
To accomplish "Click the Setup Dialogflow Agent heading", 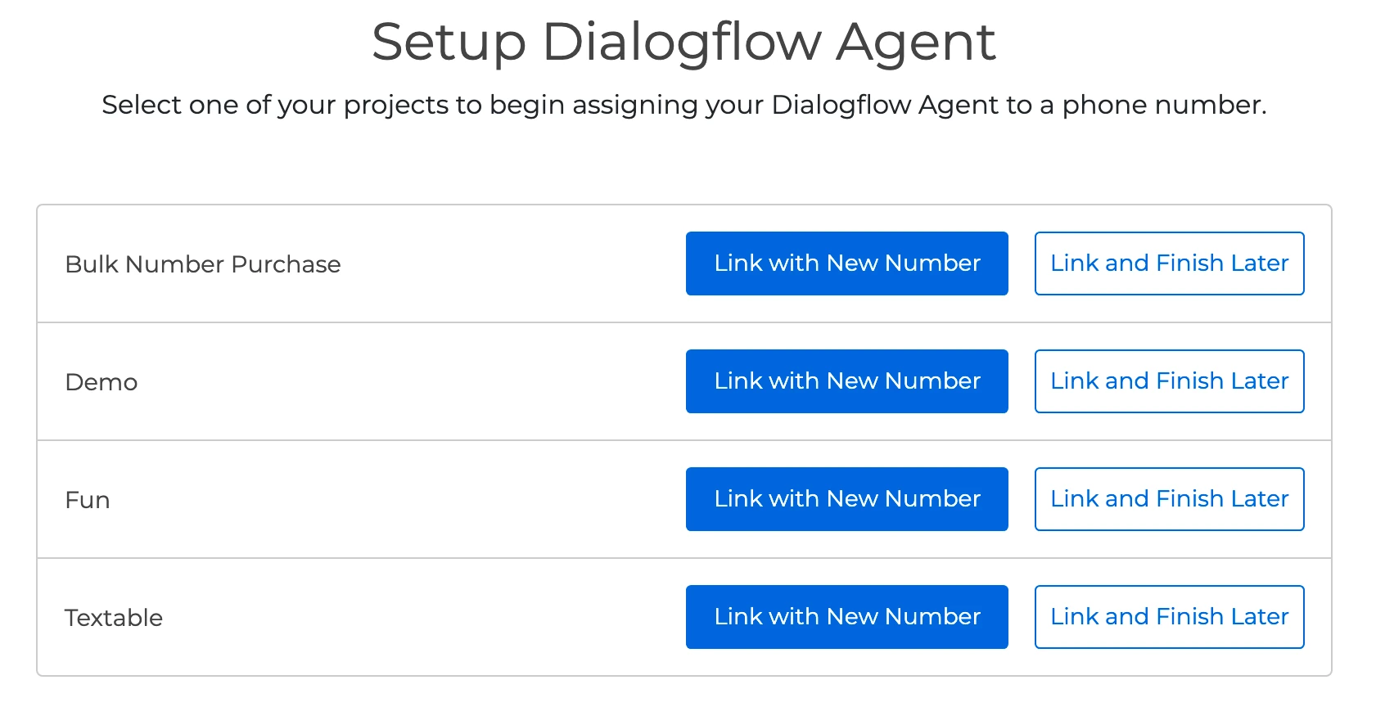I will (684, 43).
